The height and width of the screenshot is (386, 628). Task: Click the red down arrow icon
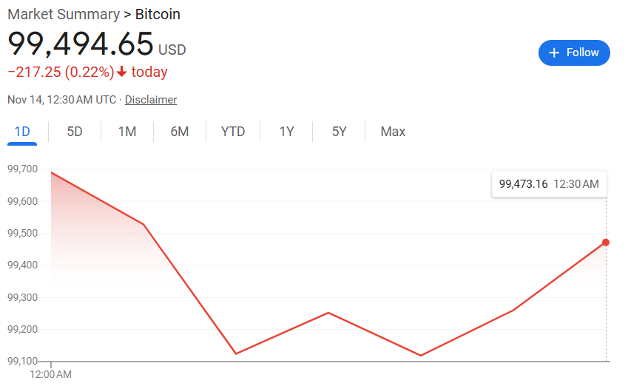click(122, 72)
